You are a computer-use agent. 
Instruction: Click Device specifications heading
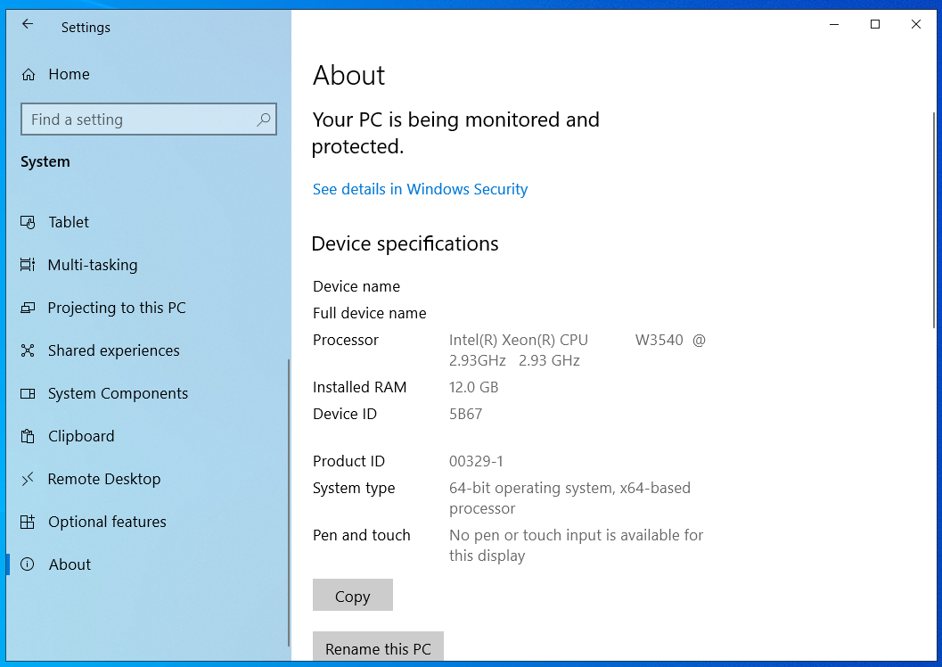tap(405, 244)
